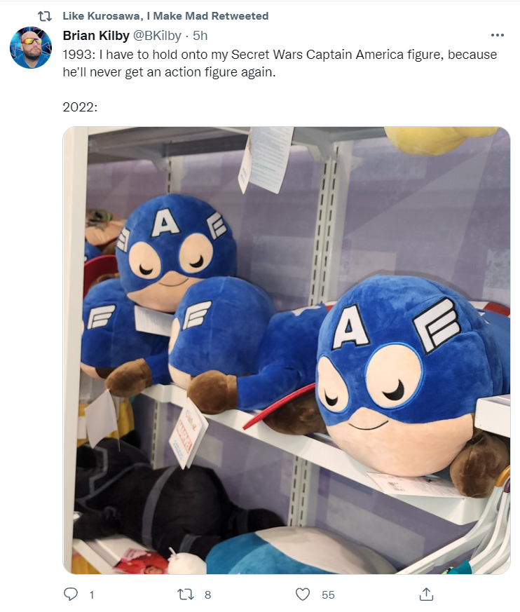
Task: Like the tweet with the heart icon
Action: coord(303,594)
